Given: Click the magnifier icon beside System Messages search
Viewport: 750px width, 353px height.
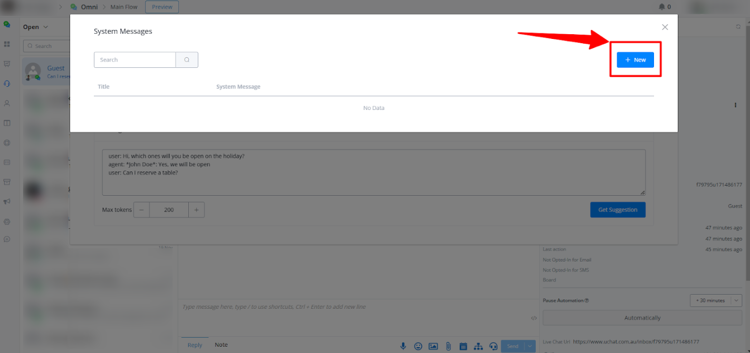Looking at the screenshot, I should (x=187, y=60).
